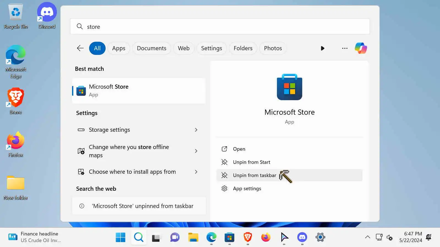Switch to the Folders filter tab

(x=243, y=48)
